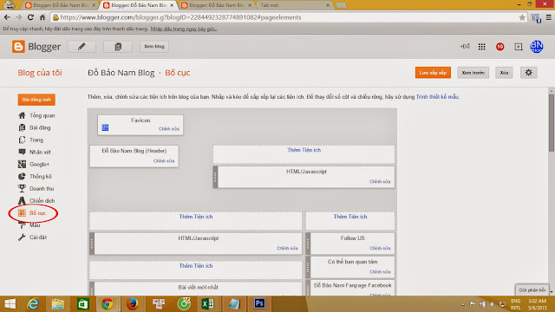This screenshot has height=312, width=555.
Task: Open Windows Start button
Action: [x=10, y=304]
